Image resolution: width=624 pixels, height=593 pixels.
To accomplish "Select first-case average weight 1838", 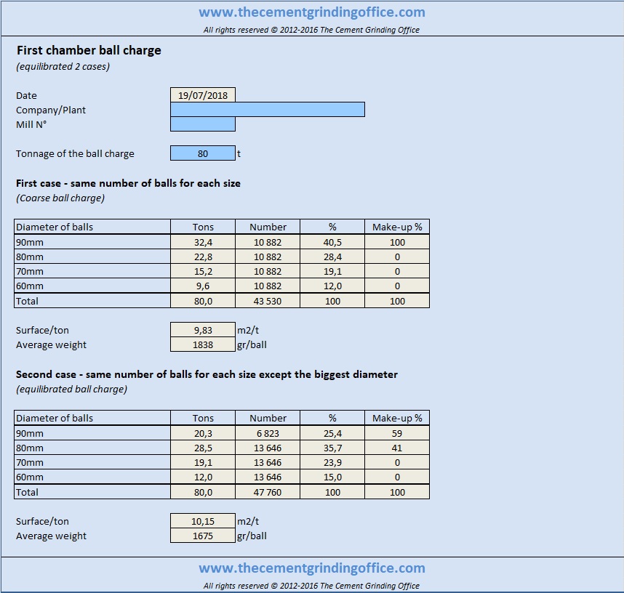I will [x=203, y=344].
